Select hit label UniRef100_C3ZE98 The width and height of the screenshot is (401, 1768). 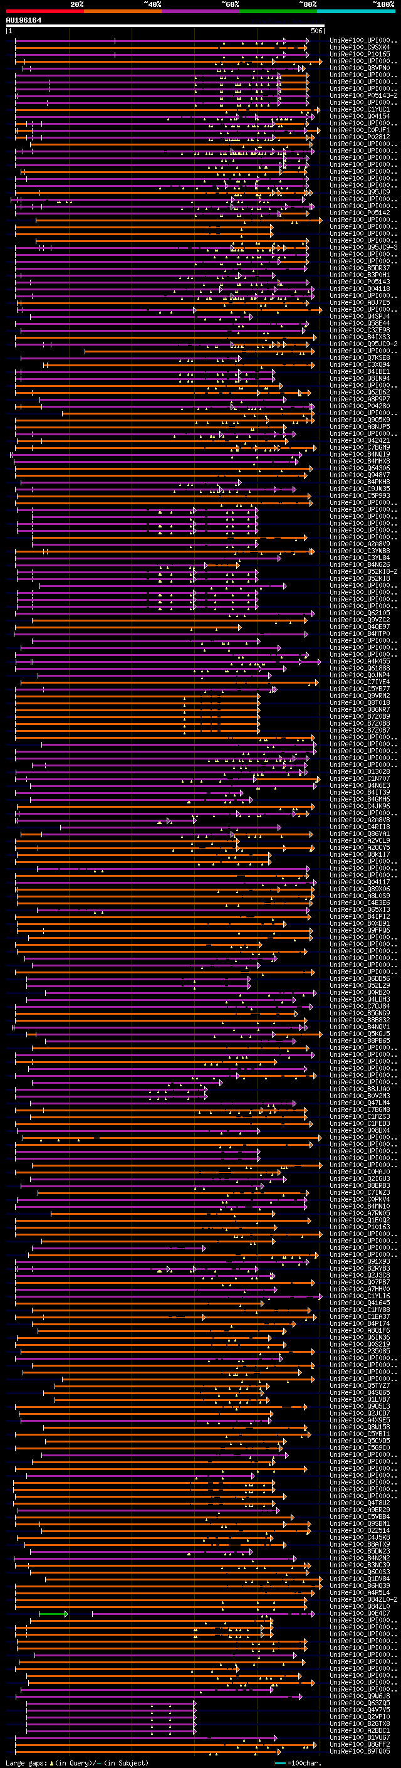(x=360, y=330)
